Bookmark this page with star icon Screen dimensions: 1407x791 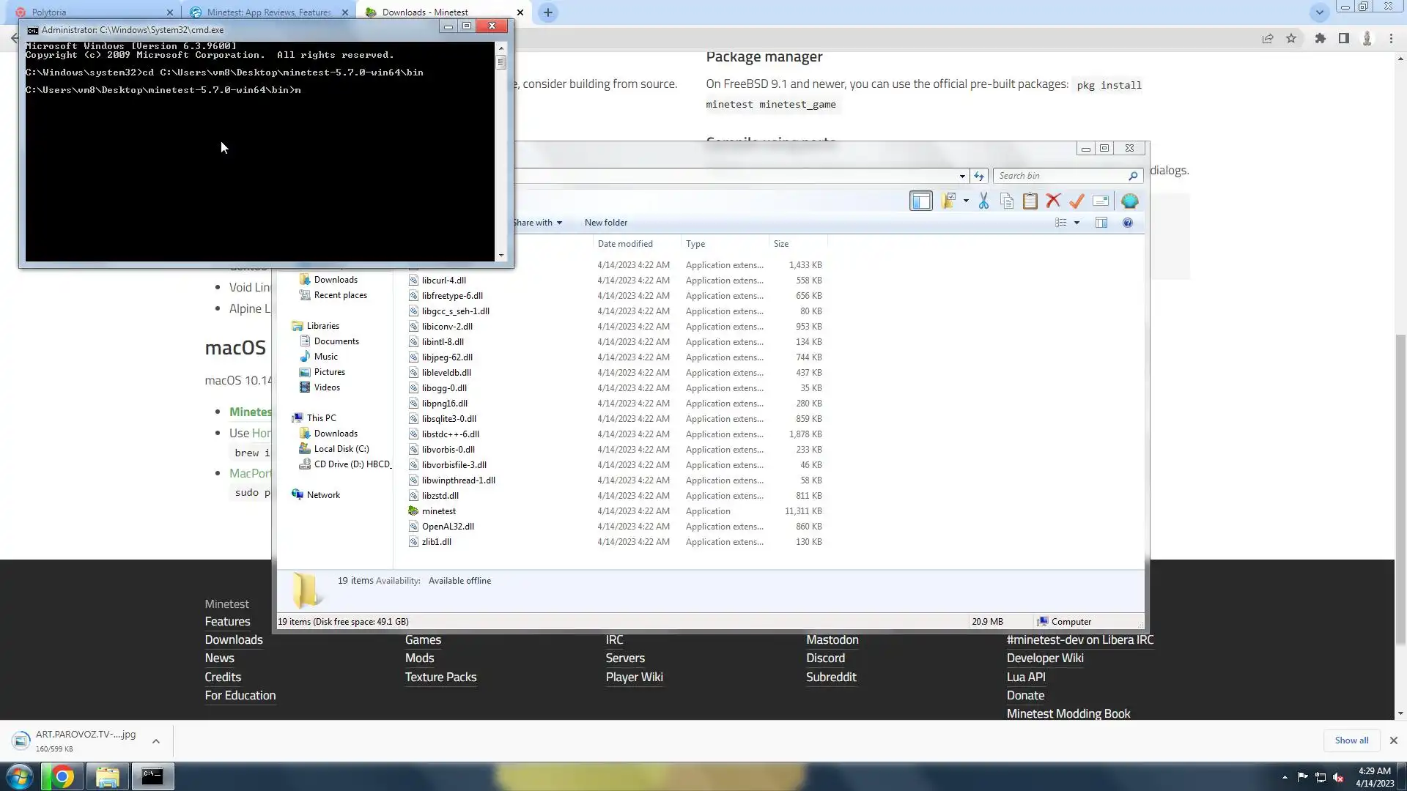pyautogui.click(x=1291, y=39)
